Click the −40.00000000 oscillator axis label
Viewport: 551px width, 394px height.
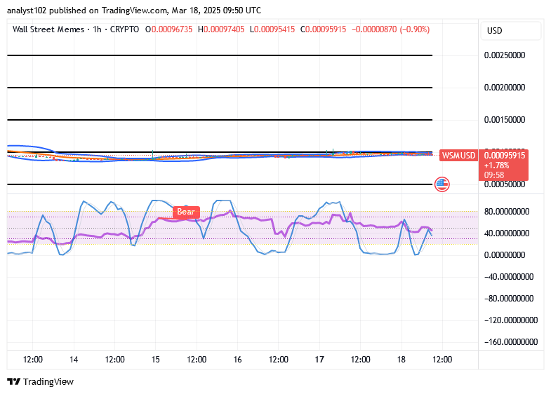tap(509, 277)
